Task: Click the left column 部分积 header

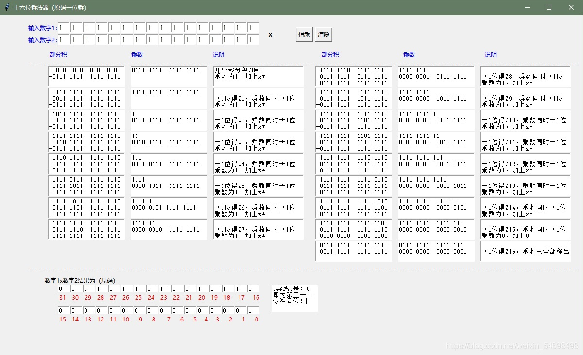Action: pyautogui.click(x=58, y=55)
